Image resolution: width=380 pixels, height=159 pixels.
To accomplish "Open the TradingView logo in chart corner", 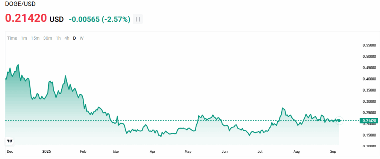I will tap(10, 141).
